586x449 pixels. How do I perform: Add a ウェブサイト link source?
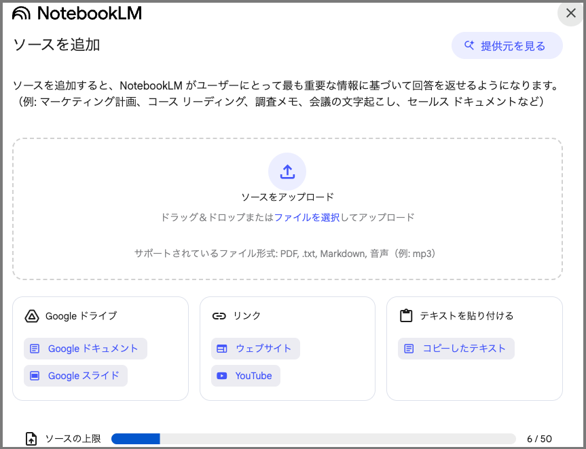coord(255,349)
